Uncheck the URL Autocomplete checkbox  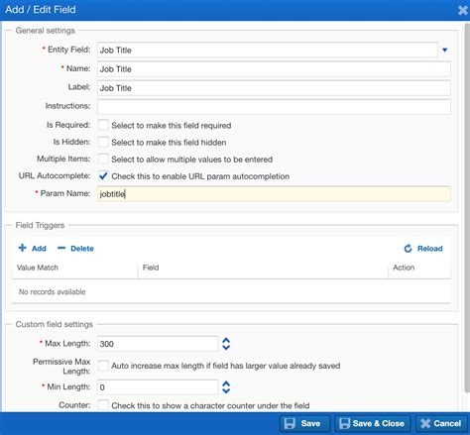click(x=103, y=175)
